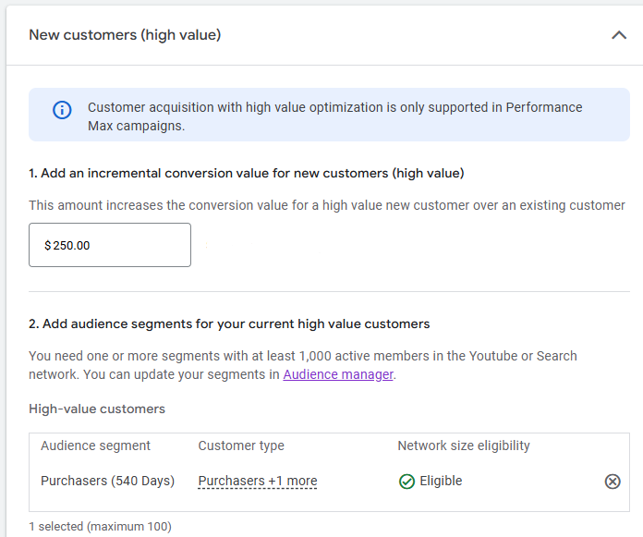Click the step 1 incremental conversion value heading
This screenshot has height=537, width=643.
pyautogui.click(x=246, y=173)
